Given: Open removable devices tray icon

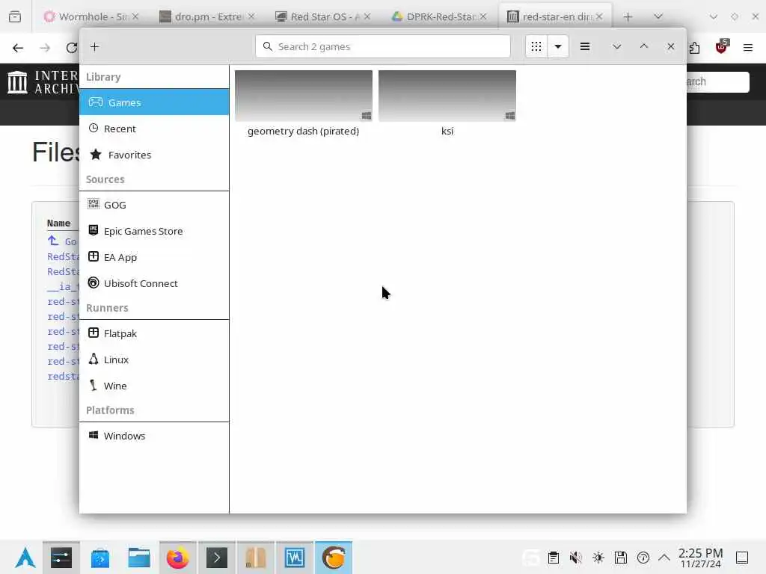Looking at the screenshot, I should pyautogui.click(x=621, y=558).
